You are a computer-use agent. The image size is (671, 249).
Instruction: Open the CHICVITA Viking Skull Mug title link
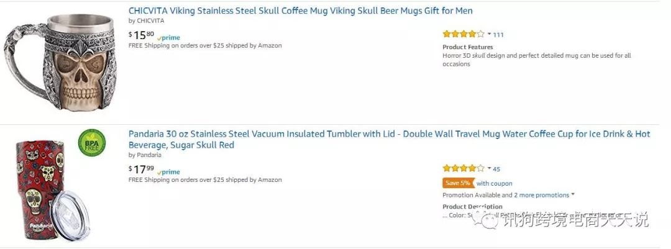(300, 11)
